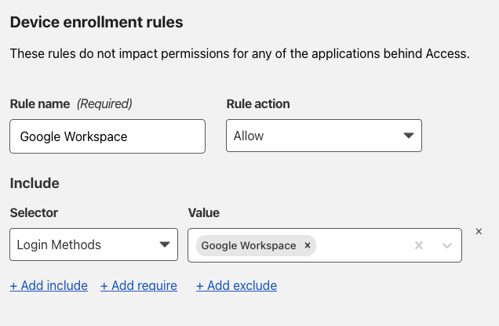Remove the Google Workspace chip from Value

tap(307, 245)
